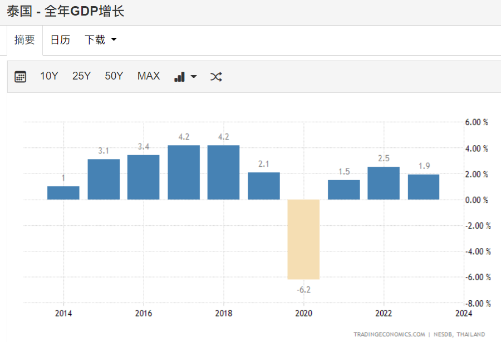Click the 2014 bar labeled 1
The width and height of the screenshot is (501, 342).
click(x=63, y=193)
